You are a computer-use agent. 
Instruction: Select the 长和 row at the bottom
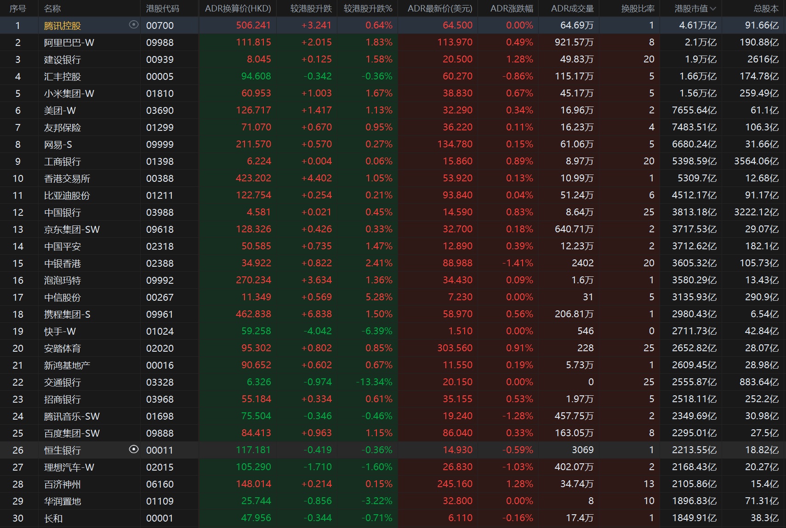point(53,518)
